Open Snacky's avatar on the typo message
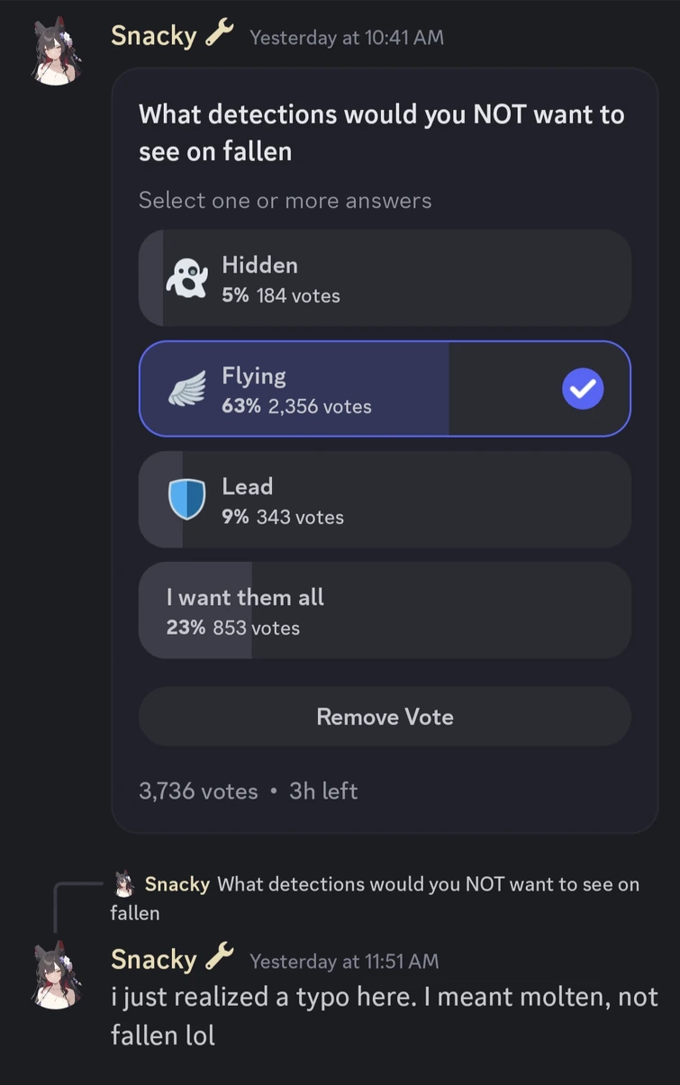Screen dimensions: 680x1085 point(58,976)
